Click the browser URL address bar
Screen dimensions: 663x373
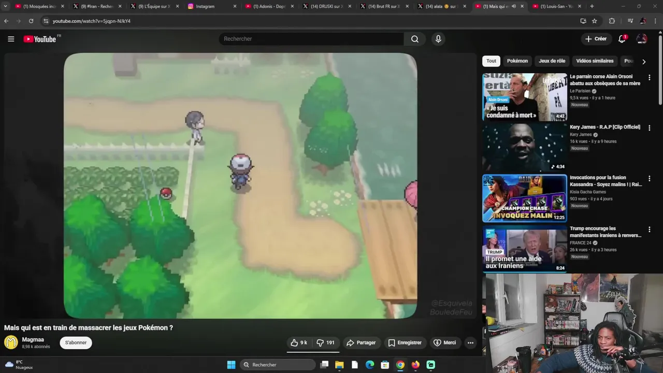(311, 21)
